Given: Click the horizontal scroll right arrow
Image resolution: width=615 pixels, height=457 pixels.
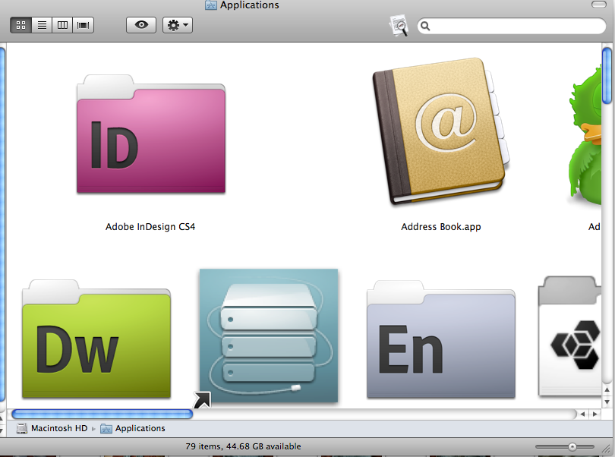Looking at the screenshot, I should pyautogui.click(x=595, y=414).
